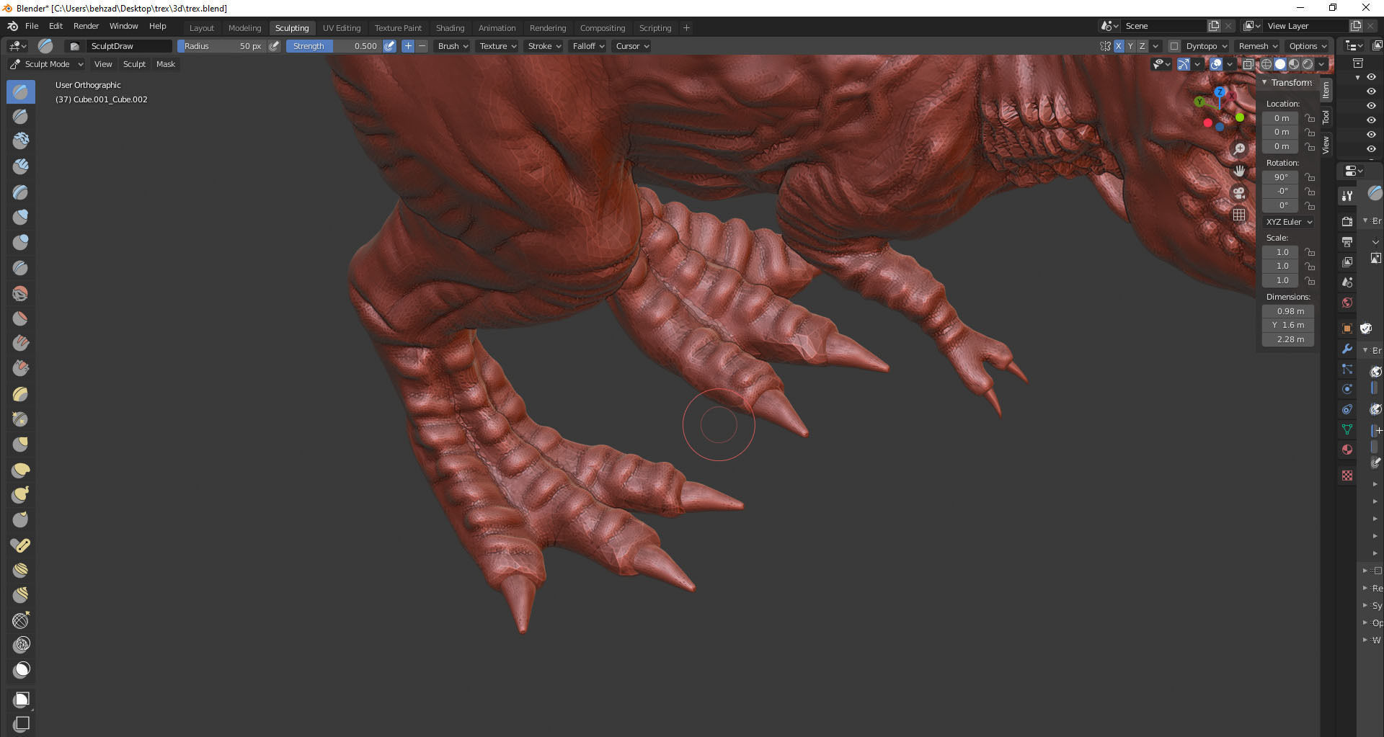Viewport: 1384px width, 737px height.
Task: Select the Clay Strips brush tool
Action: 21,166
